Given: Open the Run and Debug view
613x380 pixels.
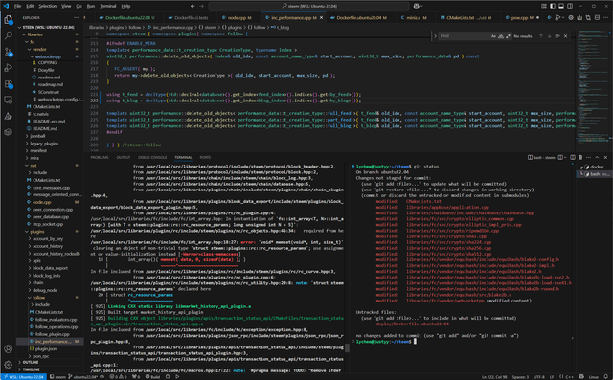Looking at the screenshot, I should pyautogui.click(x=9, y=68).
